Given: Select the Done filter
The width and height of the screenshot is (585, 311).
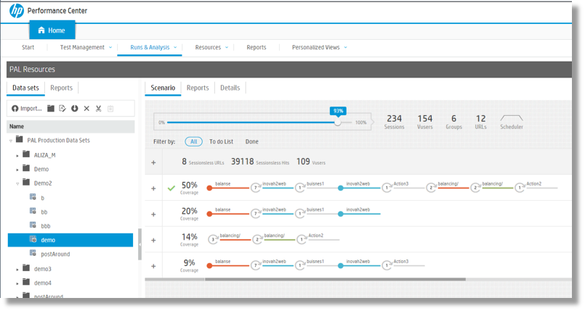Looking at the screenshot, I should coord(252,141).
